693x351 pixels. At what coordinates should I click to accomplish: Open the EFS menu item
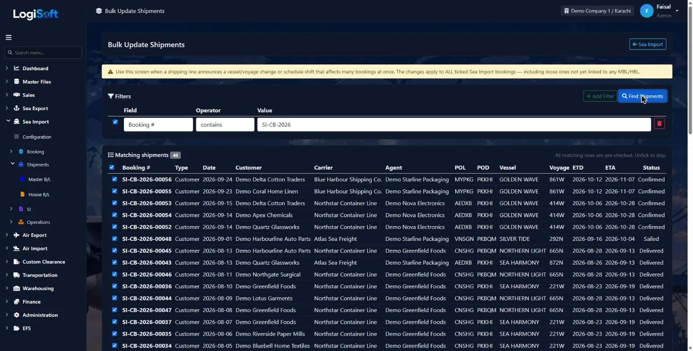click(x=27, y=328)
